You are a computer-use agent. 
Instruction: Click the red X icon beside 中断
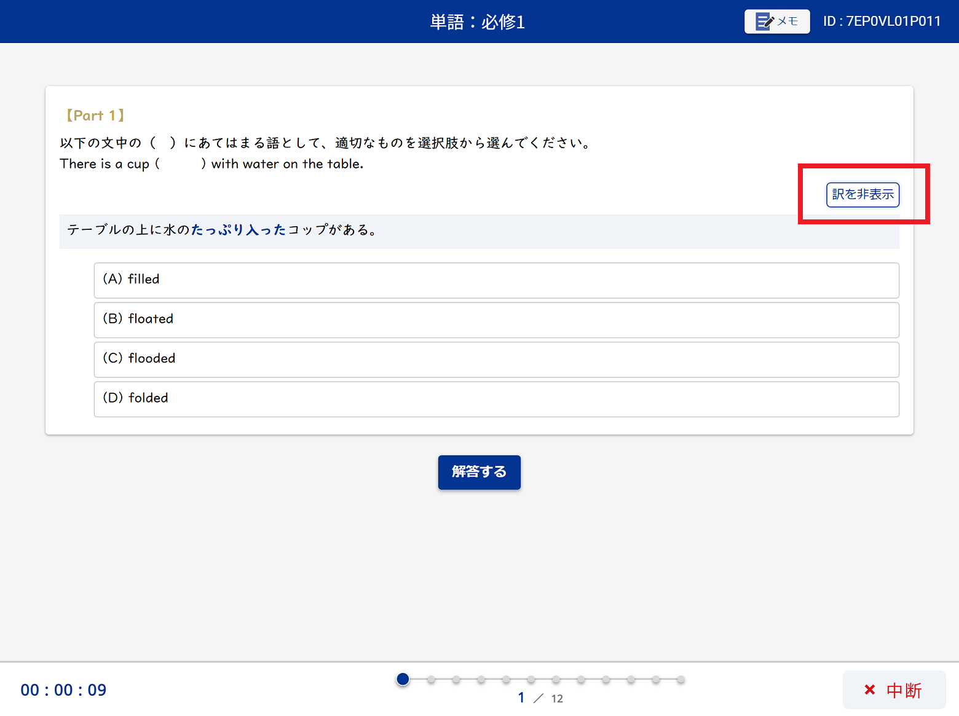tap(869, 690)
